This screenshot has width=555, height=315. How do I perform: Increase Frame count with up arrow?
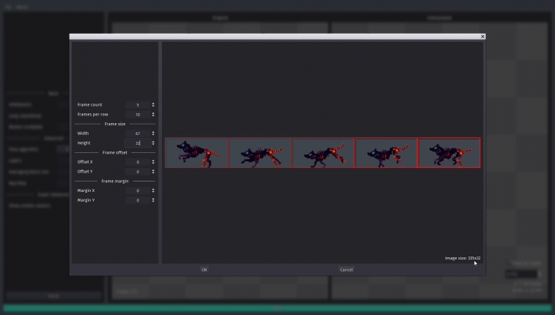[x=153, y=103]
